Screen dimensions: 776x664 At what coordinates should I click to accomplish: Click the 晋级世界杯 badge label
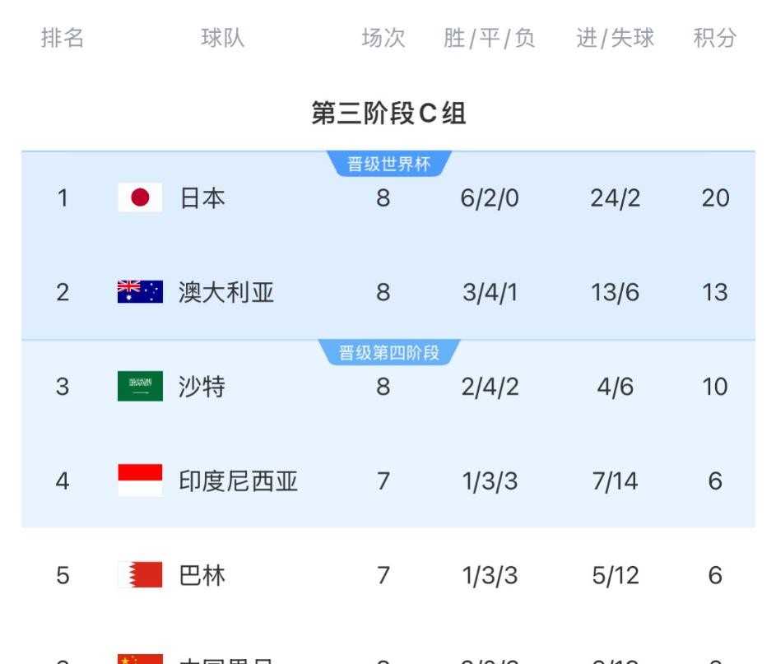click(x=388, y=164)
